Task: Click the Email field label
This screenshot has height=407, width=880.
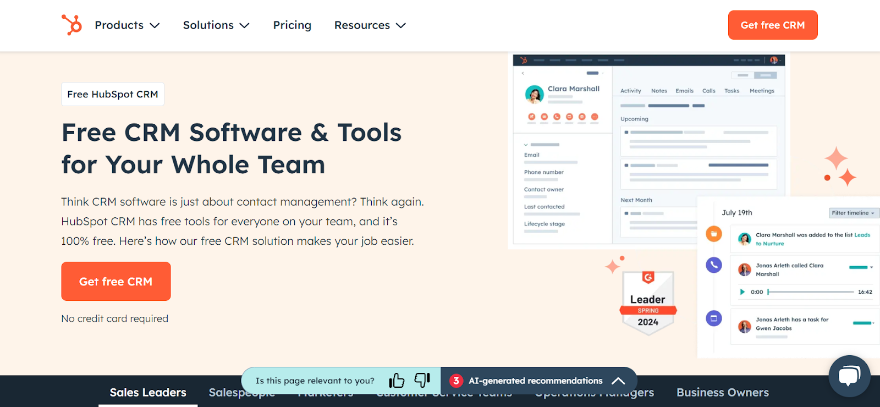Action: coord(532,155)
